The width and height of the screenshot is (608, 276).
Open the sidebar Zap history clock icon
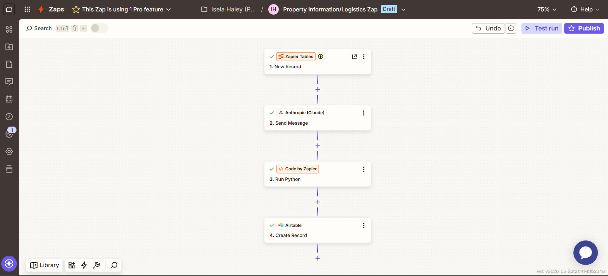tap(9, 117)
